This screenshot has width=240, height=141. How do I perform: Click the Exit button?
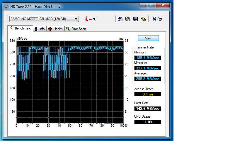[x=157, y=19]
